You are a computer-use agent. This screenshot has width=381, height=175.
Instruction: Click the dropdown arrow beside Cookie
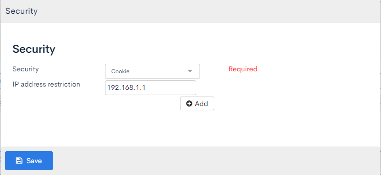(190, 71)
